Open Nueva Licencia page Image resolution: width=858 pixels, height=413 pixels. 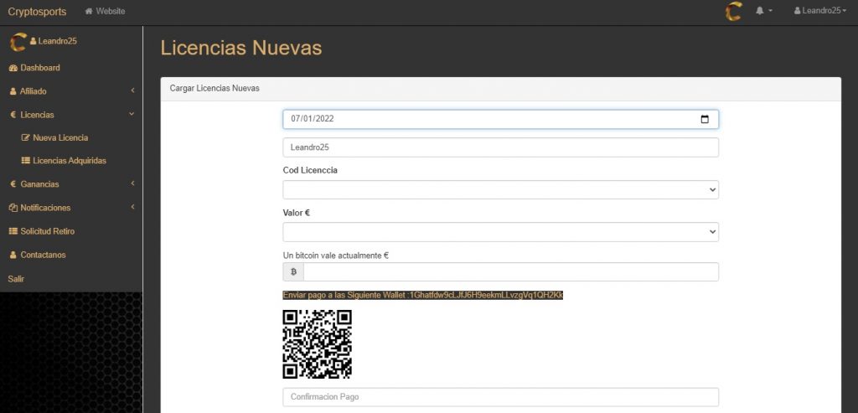click(x=59, y=137)
